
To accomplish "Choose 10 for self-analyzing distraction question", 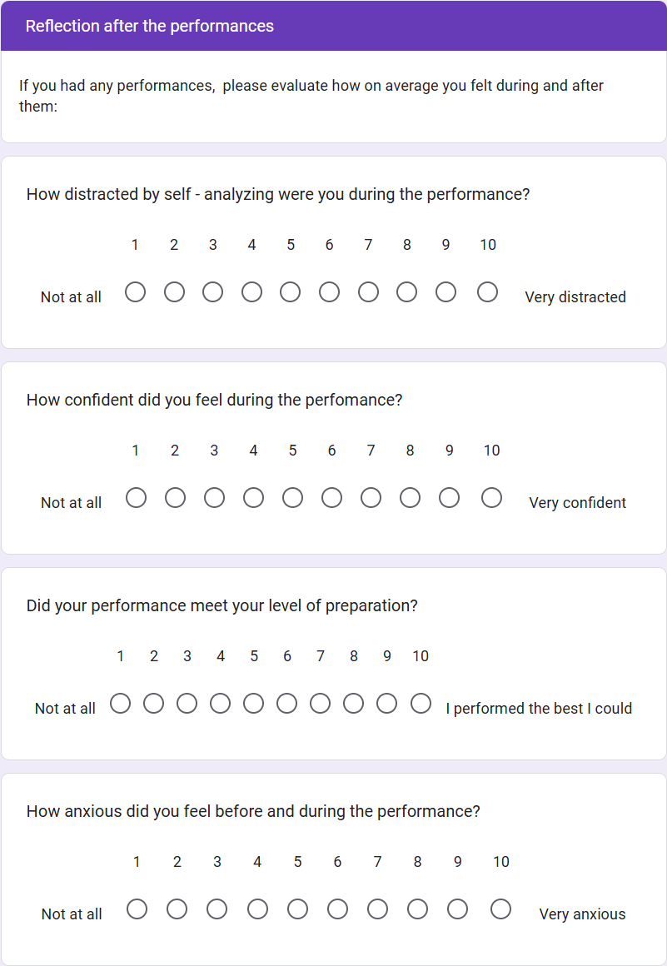I will [488, 292].
